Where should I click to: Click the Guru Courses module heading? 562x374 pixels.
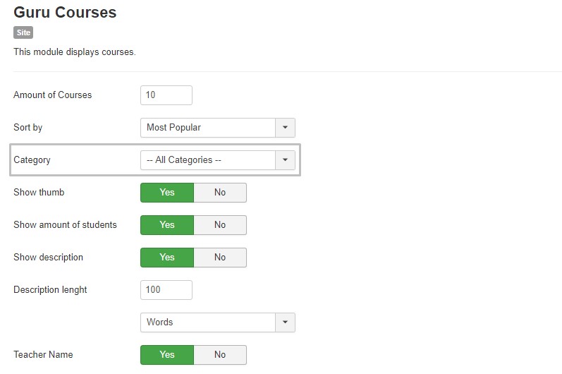point(65,12)
